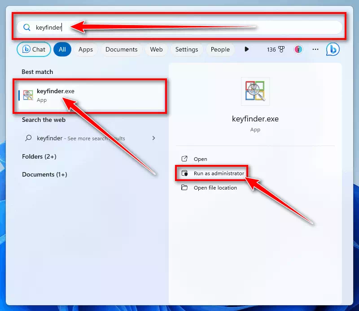Switch to the Apps filter tab
The width and height of the screenshot is (359, 311).
point(86,49)
